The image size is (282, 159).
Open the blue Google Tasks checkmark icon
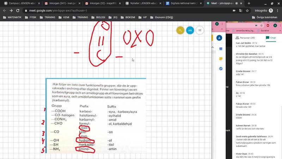[220, 68]
